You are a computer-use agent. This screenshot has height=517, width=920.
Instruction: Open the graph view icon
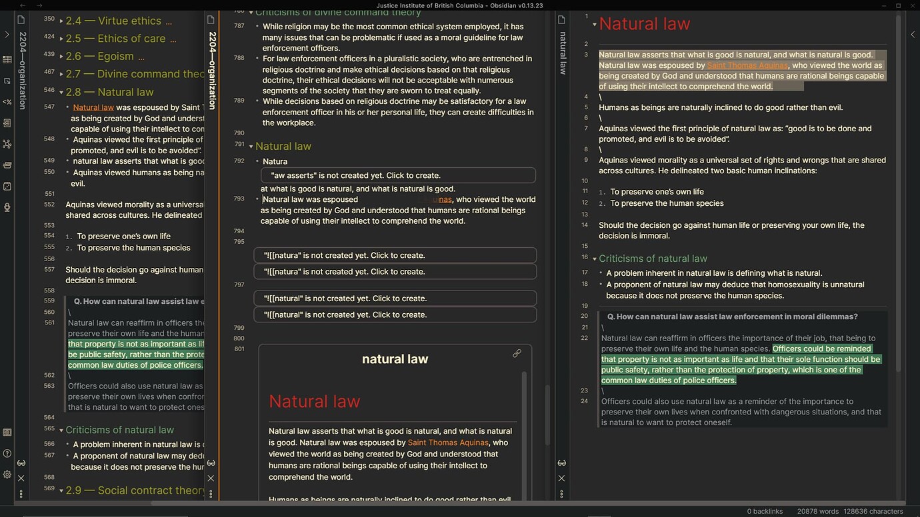(x=7, y=144)
